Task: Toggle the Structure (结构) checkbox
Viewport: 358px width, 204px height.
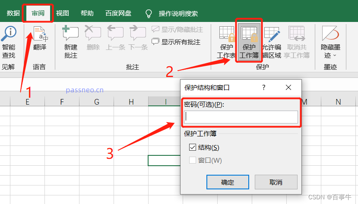Action: 193,147
